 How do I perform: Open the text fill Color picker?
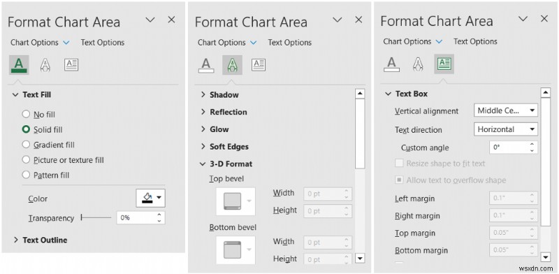(x=150, y=198)
